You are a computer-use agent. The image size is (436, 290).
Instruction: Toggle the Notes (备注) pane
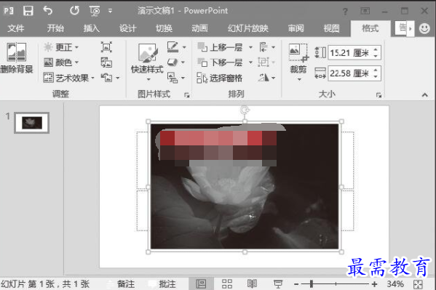pos(121,284)
